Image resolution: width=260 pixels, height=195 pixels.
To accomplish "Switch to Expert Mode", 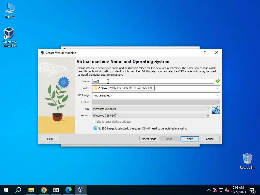I will coord(148,139).
